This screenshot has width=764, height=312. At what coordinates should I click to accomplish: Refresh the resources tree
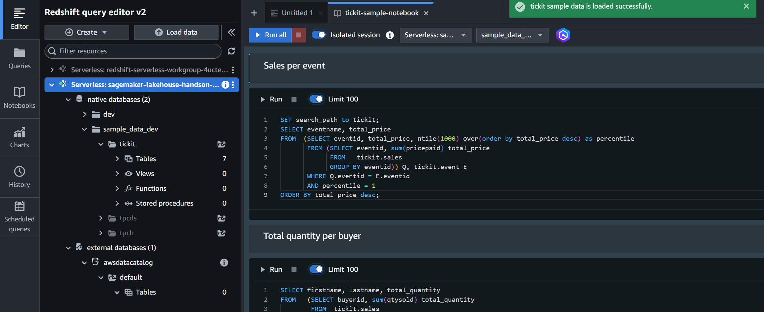pyautogui.click(x=231, y=51)
